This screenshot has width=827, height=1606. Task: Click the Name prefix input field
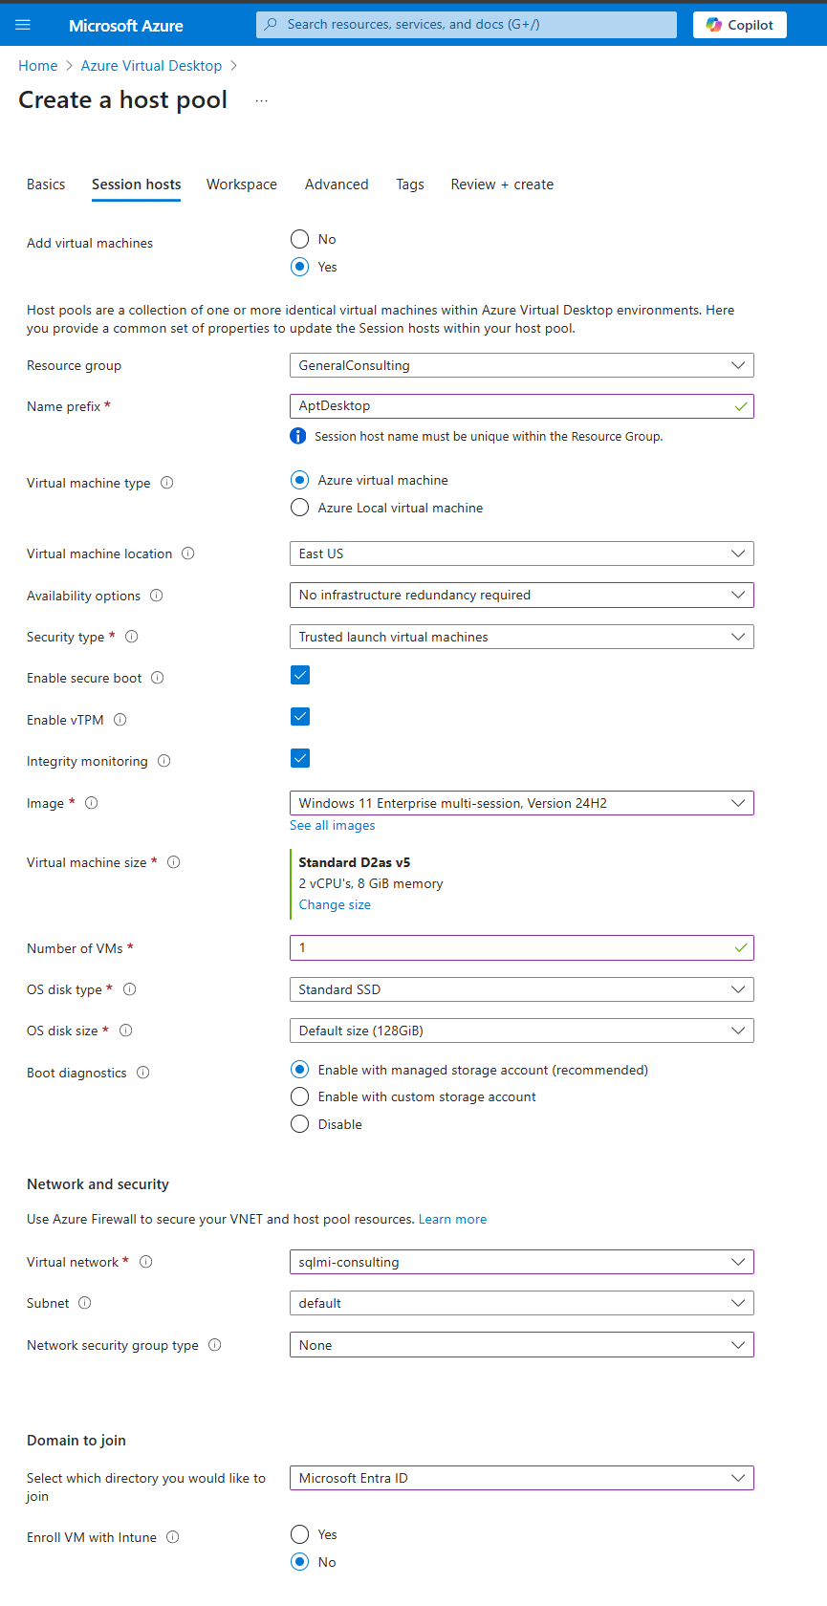(521, 406)
